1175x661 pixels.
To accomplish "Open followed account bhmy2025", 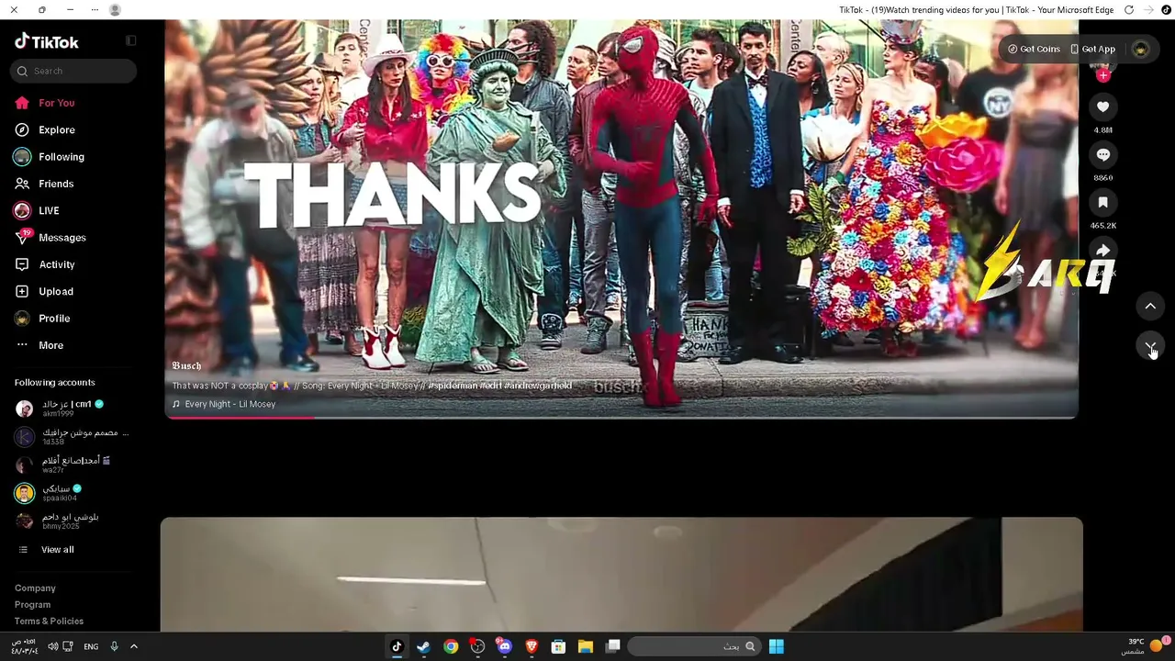I will point(57,521).
